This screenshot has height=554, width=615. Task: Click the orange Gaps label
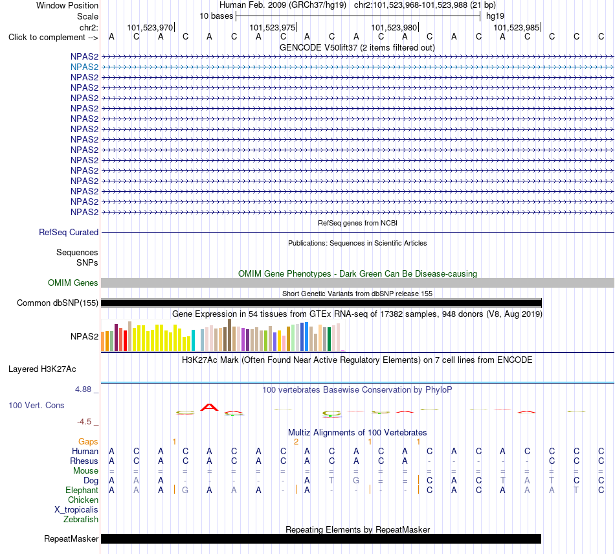(88, 442)
